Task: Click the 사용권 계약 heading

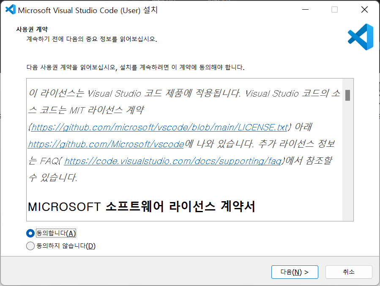Action: coord(32,29)
